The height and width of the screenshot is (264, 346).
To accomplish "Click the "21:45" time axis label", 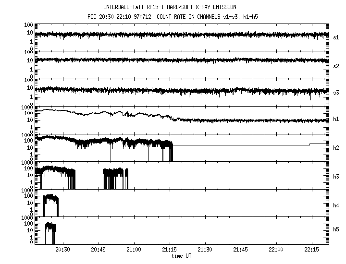I will (241, 250).
